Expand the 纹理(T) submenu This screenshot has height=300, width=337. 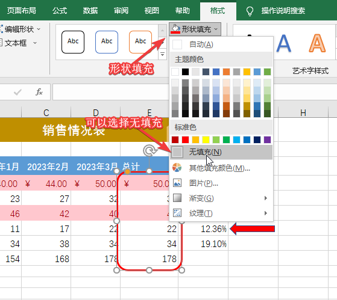221,213
